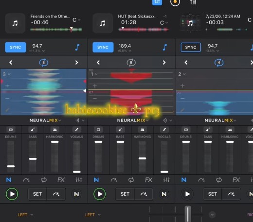Toggle SYNC on deck with BPM 189.4
The image size is (253, 222).
(103, 47)
